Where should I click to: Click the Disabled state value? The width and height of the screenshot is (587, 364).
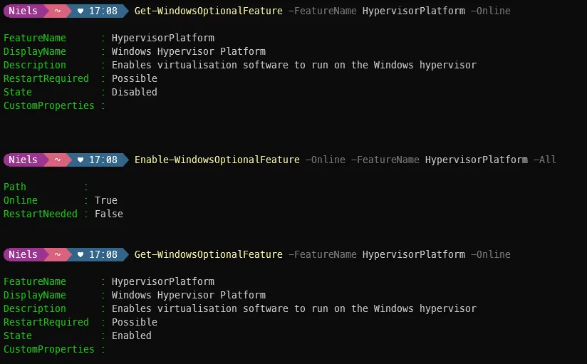click(134, 92)
